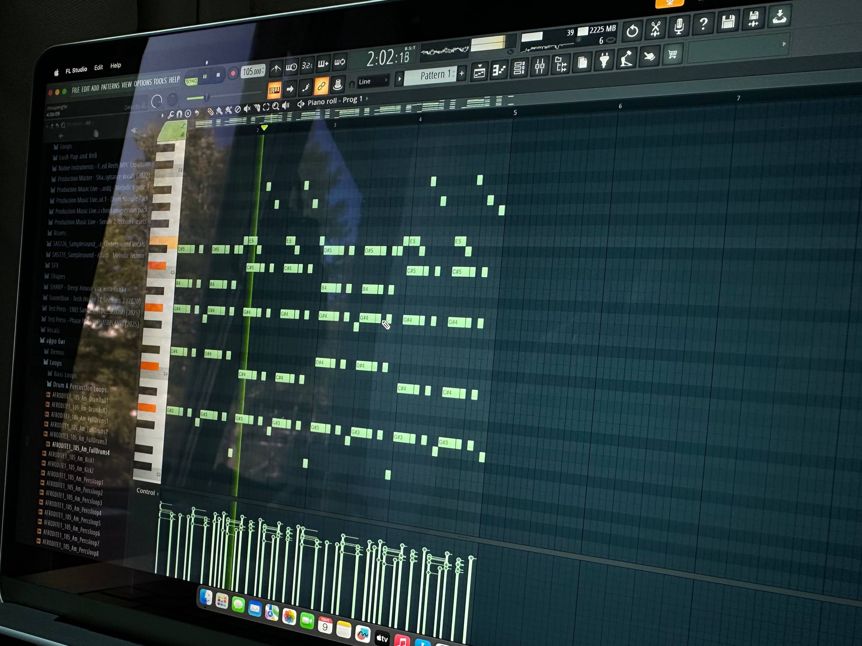Click the tempo tapper icon
Screen dimensions: 862x646
pyautogui.click(x=626, y=59)
